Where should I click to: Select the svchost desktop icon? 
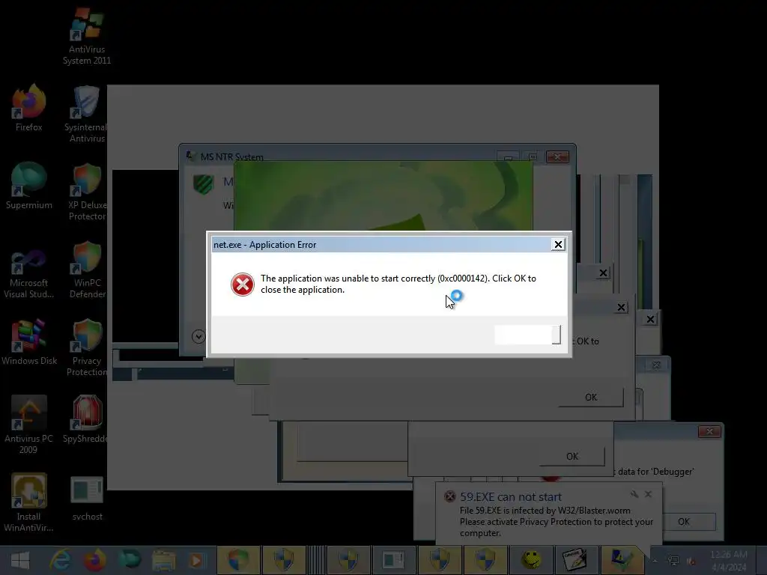pos(87,498)
